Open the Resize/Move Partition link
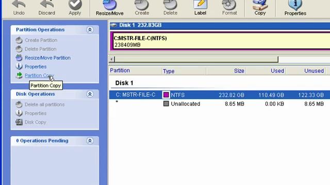This screenshot has width=330, height=185. pyautogui.click(x=47, y=58)
